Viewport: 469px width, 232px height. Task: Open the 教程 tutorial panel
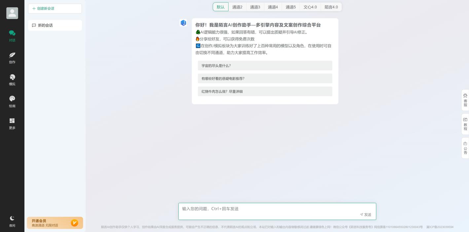tap(465, 124)
